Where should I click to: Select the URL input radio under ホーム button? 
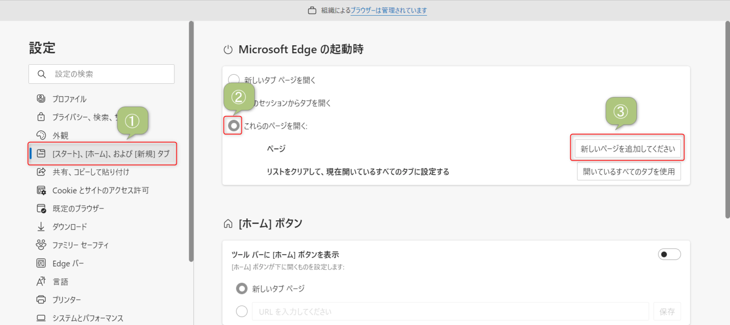click(241, 311)
